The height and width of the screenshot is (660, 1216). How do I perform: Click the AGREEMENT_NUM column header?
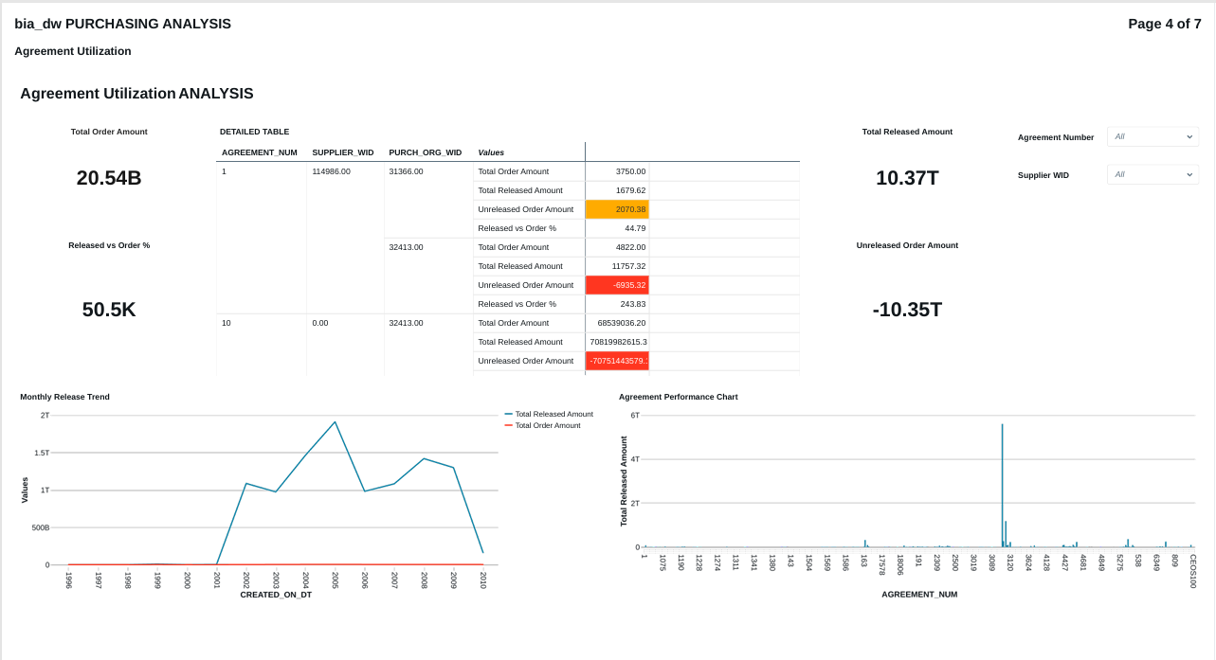click(x=260, y=152)
